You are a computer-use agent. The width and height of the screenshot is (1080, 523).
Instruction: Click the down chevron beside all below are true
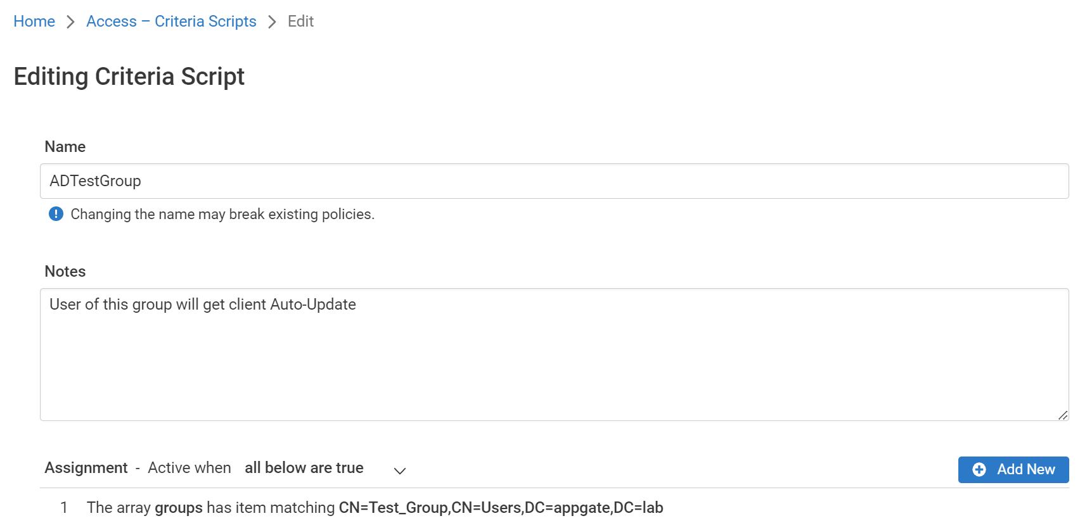pyautogui.click(x=399, y=471)
